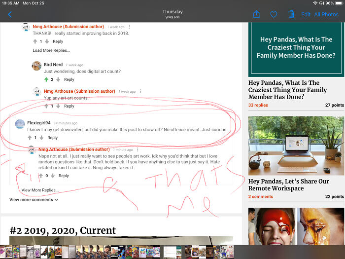This screenshot has width=345, height=259.
Task: Reply to Flexiegirl94's comment
Action: [52, 138]
